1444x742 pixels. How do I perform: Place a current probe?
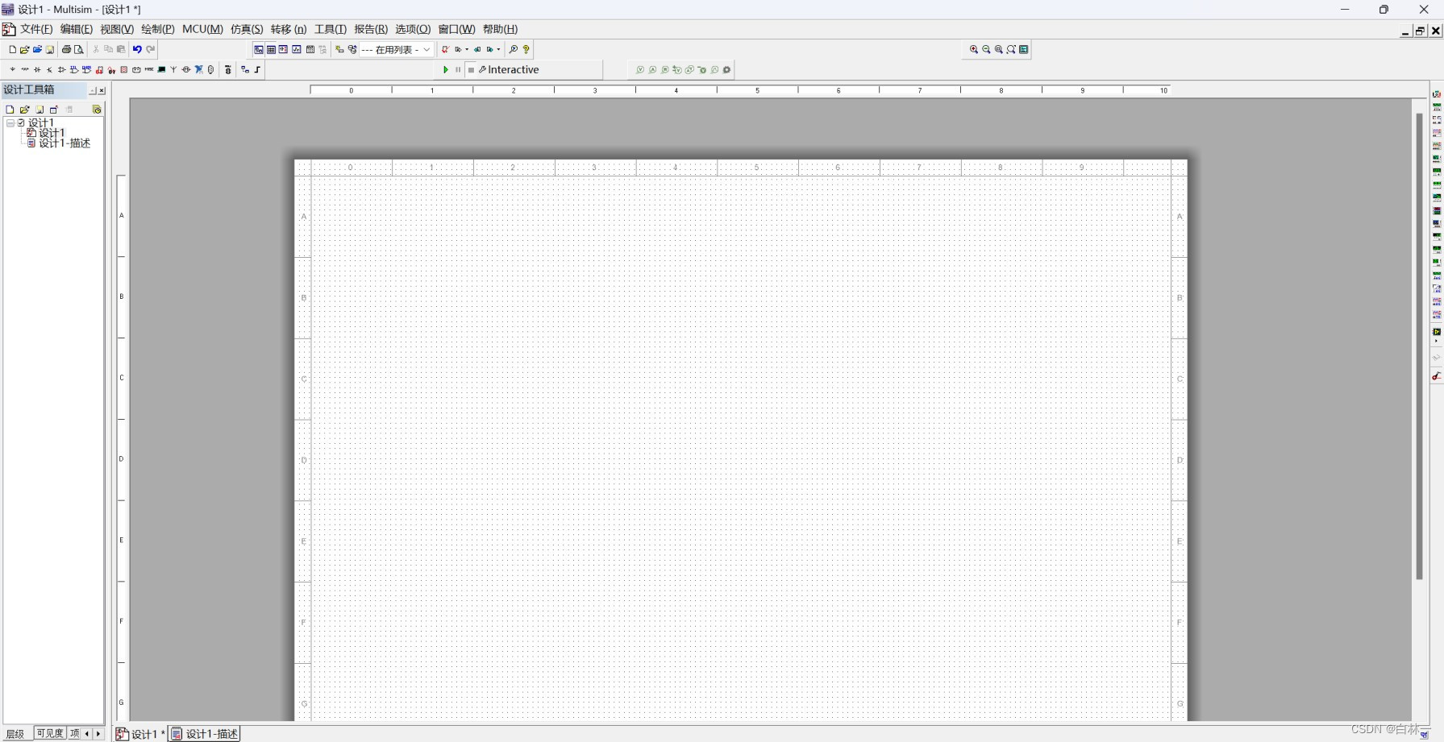pos(652,69)
